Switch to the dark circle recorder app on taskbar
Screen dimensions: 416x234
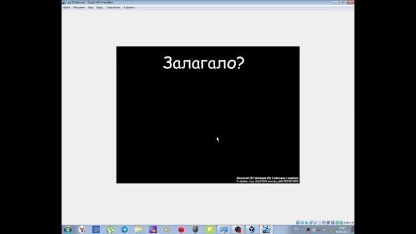tap(238, 229)
